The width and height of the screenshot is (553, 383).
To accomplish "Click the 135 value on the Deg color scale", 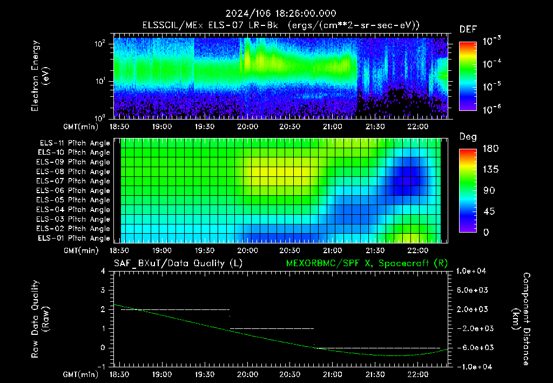I will [490, 169].
